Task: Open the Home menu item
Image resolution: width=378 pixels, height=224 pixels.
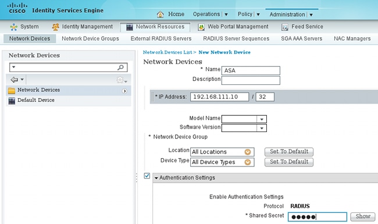Action: (176, 14)
